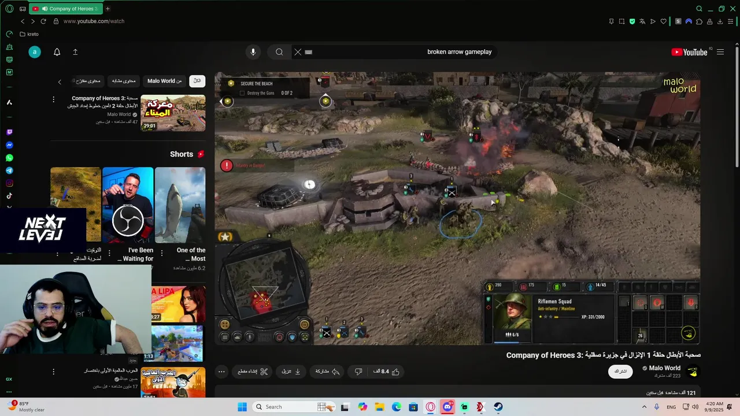Viewport: 740px width, 416px height.
Task: Open the kreto bookmarks folder
Action: [29, 34]
